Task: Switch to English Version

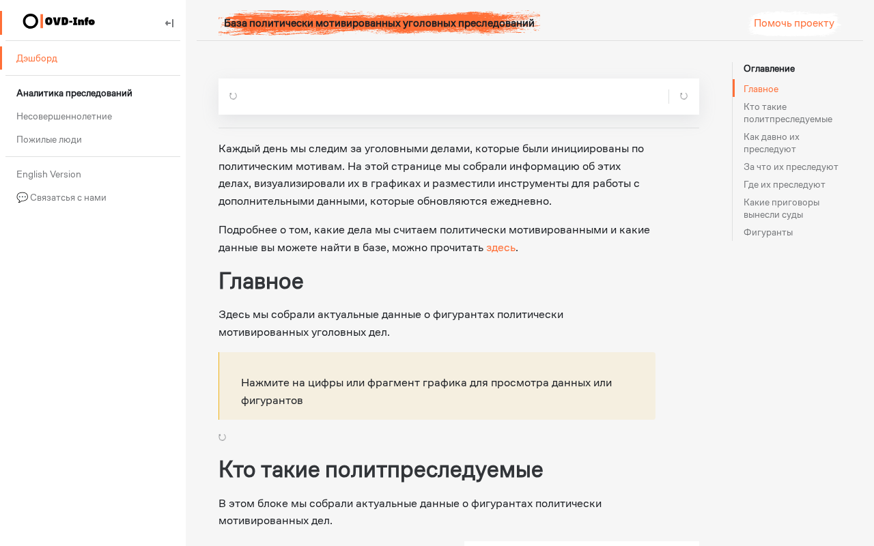Action: pos(48,174)
